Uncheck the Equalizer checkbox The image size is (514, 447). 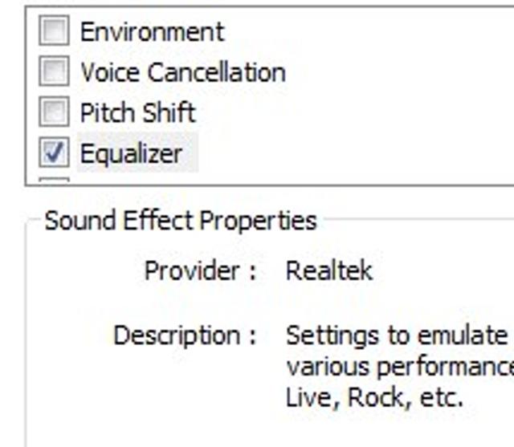click(54, 152)
